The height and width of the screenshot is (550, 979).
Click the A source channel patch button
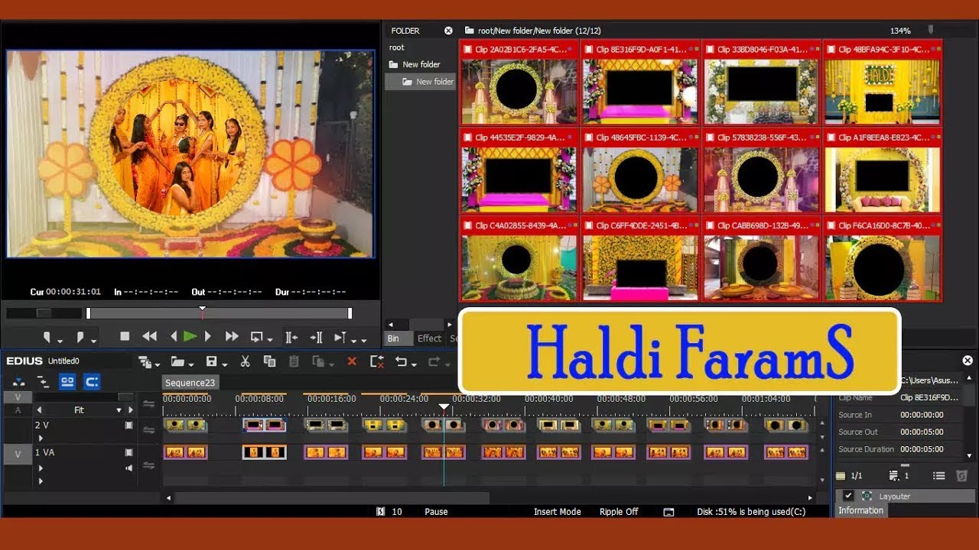(x=18, y=410)
